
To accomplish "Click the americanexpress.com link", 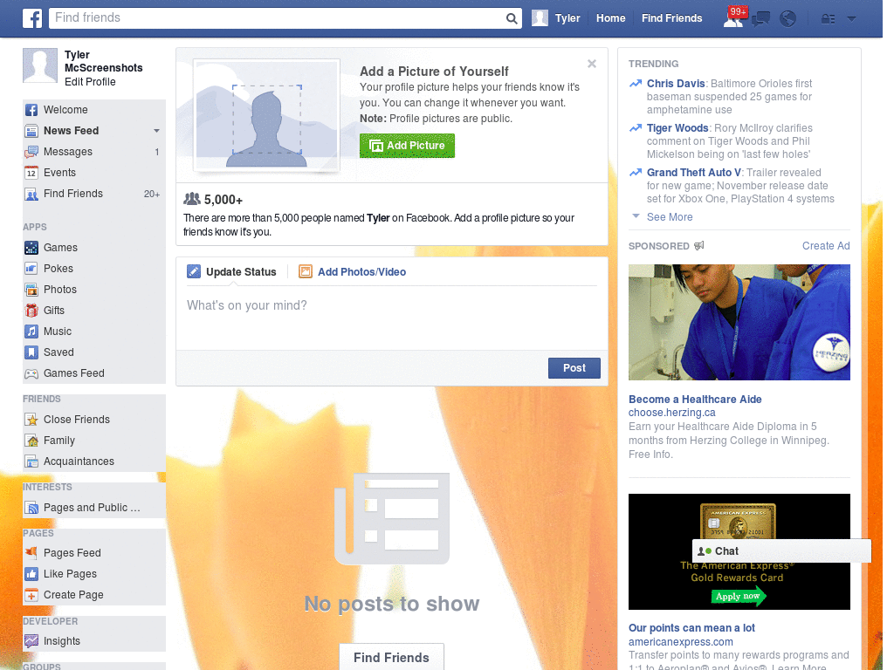I will (x=681, y=642).
